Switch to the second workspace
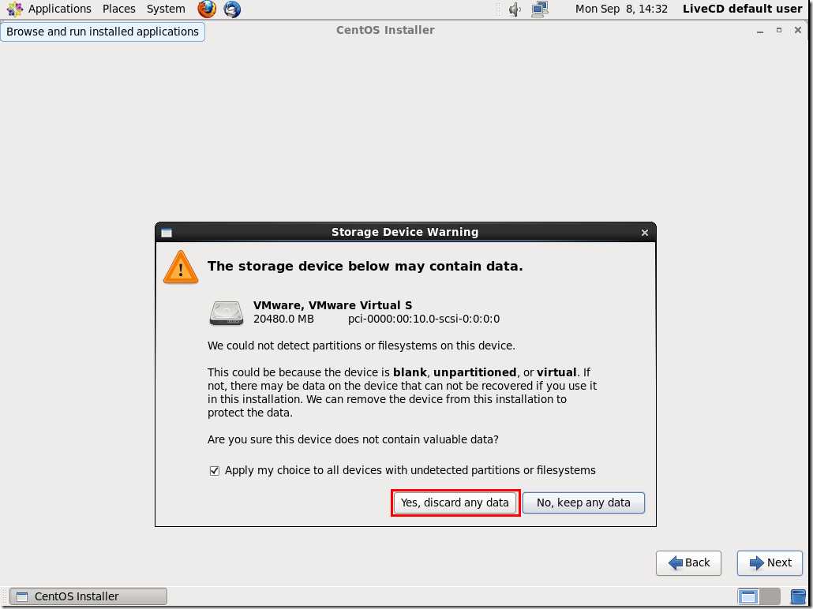 point(770,596)
